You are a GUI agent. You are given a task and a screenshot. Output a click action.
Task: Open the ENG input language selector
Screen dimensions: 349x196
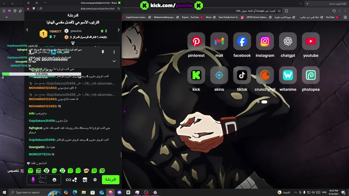click(x=324, y=192)
